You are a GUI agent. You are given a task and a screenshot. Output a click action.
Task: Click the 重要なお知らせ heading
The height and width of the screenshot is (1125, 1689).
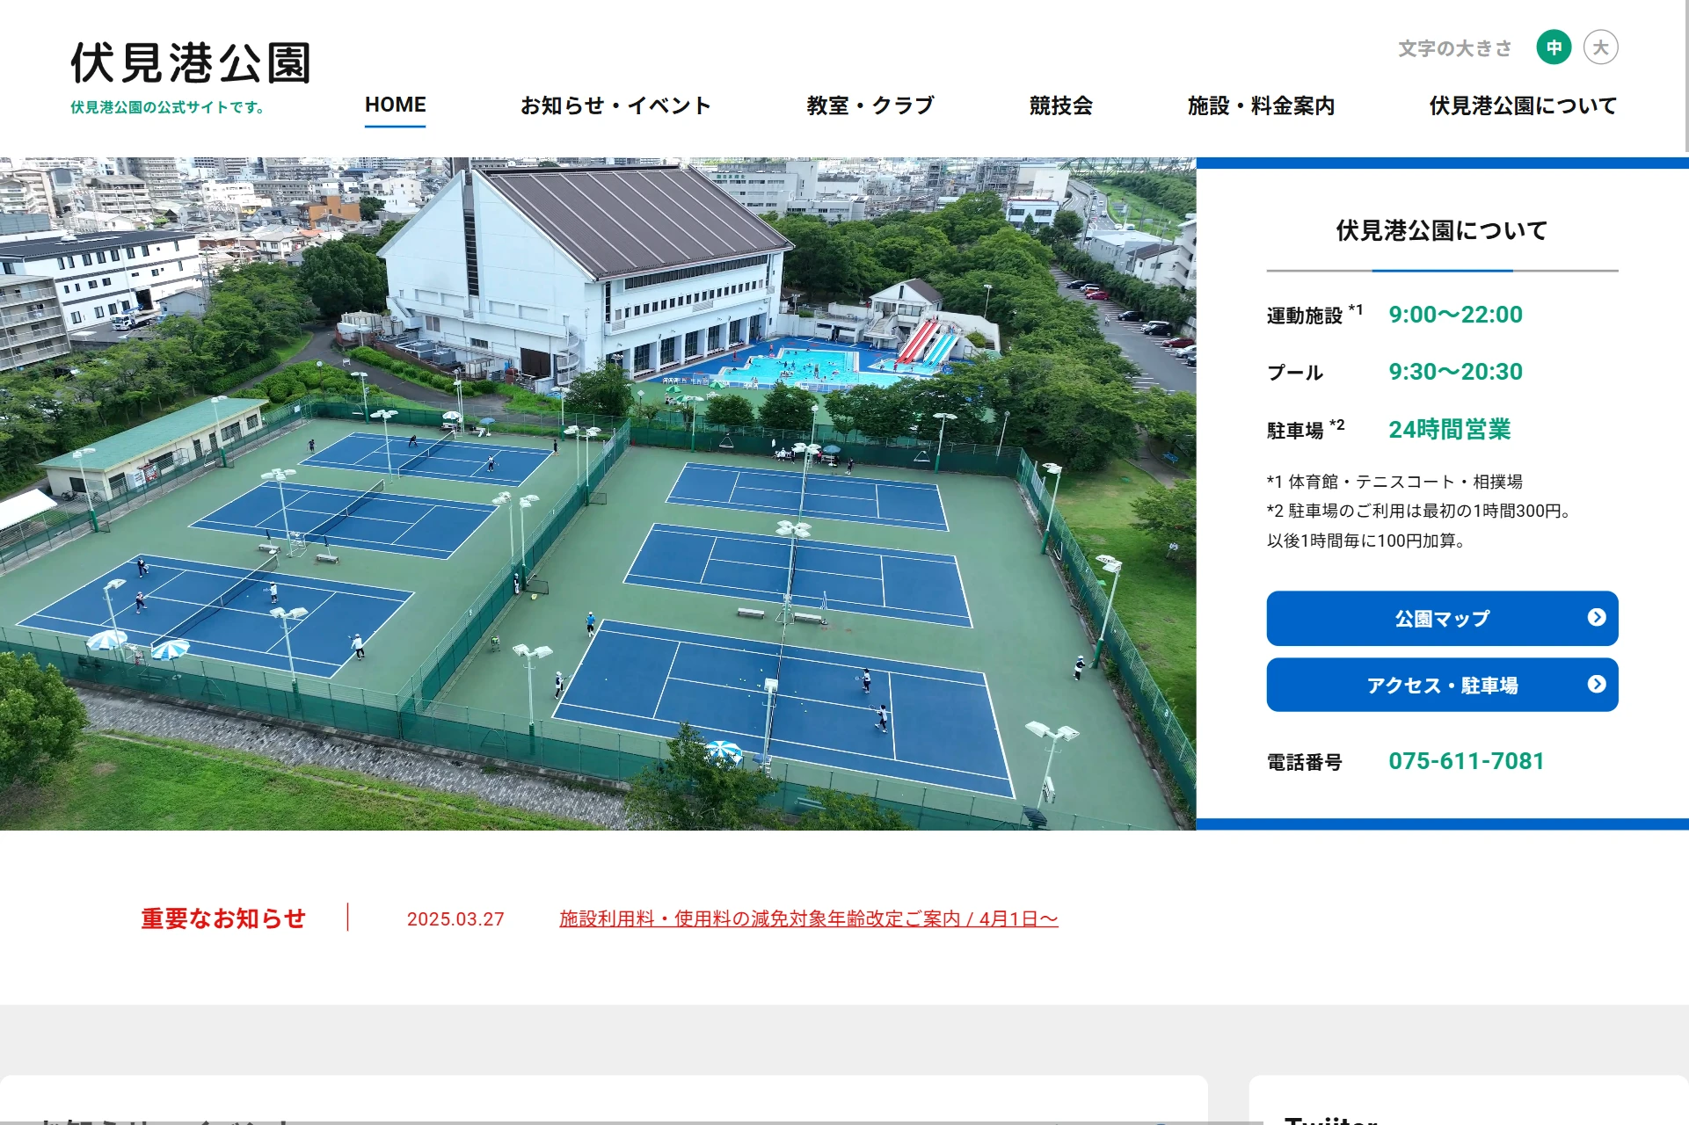pos(223,918)
